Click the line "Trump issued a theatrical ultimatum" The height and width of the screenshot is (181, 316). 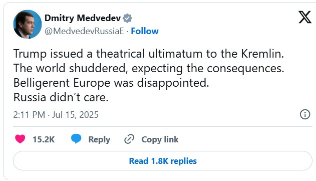[x=149, y=54]
